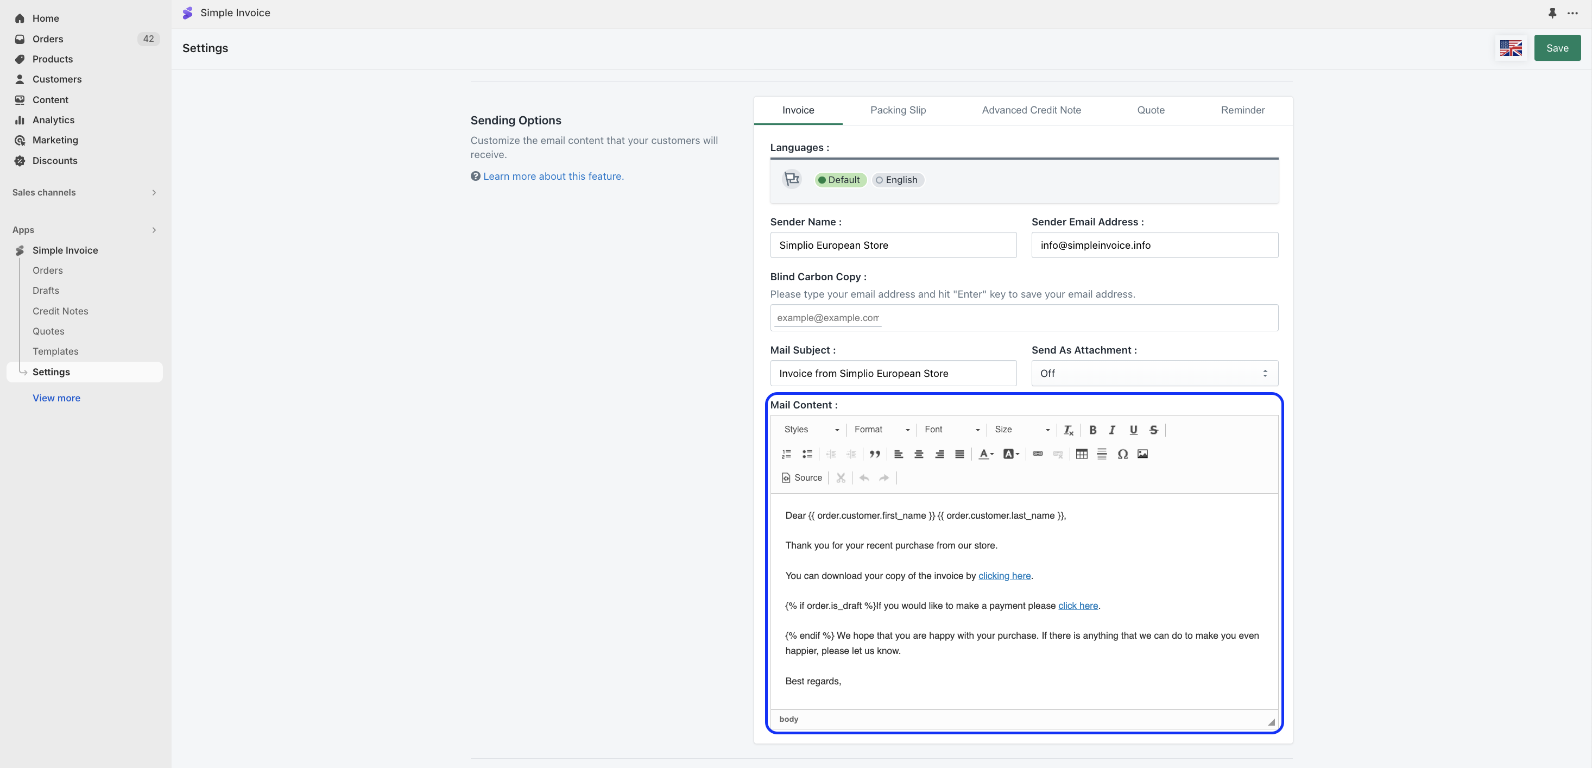This screenshot has width=1592, height=768.
Task: Click the insert image icon
Action: point(1142,454)
